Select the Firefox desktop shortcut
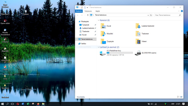 [5, 68]
